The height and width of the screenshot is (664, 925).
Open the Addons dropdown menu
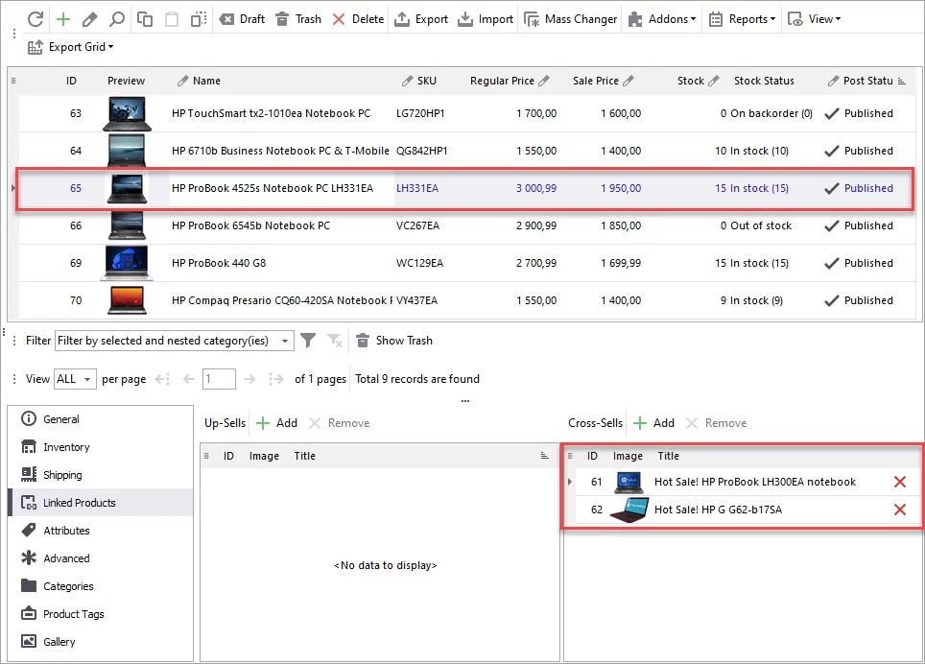[x=662, y=19]
